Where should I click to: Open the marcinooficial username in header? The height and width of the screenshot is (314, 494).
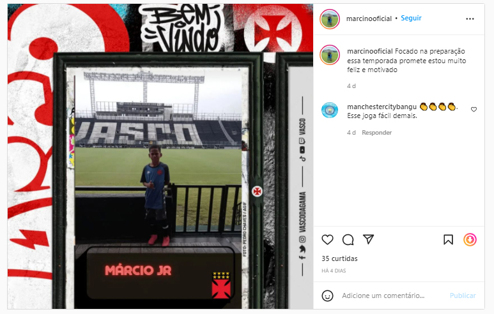click(x=369, y=19)
